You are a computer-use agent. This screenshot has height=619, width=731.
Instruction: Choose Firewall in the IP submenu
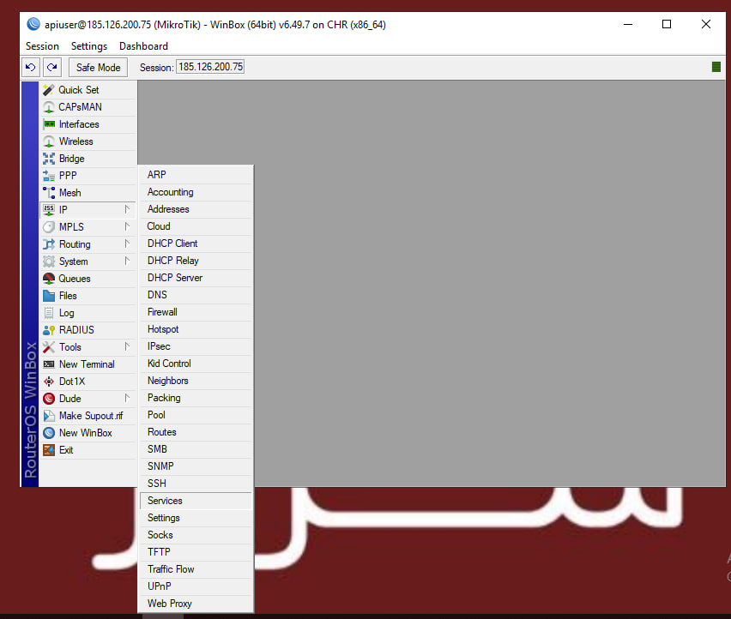[162, 312]
